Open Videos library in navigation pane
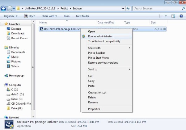The image size is (186, 130). coord(15,66)
